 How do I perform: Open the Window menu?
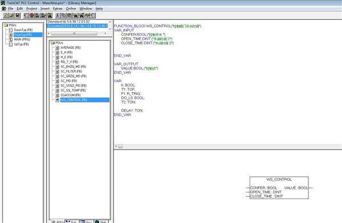85,9
